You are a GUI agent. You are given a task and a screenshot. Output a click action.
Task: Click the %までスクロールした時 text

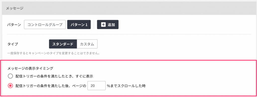[x=126, y=86]
